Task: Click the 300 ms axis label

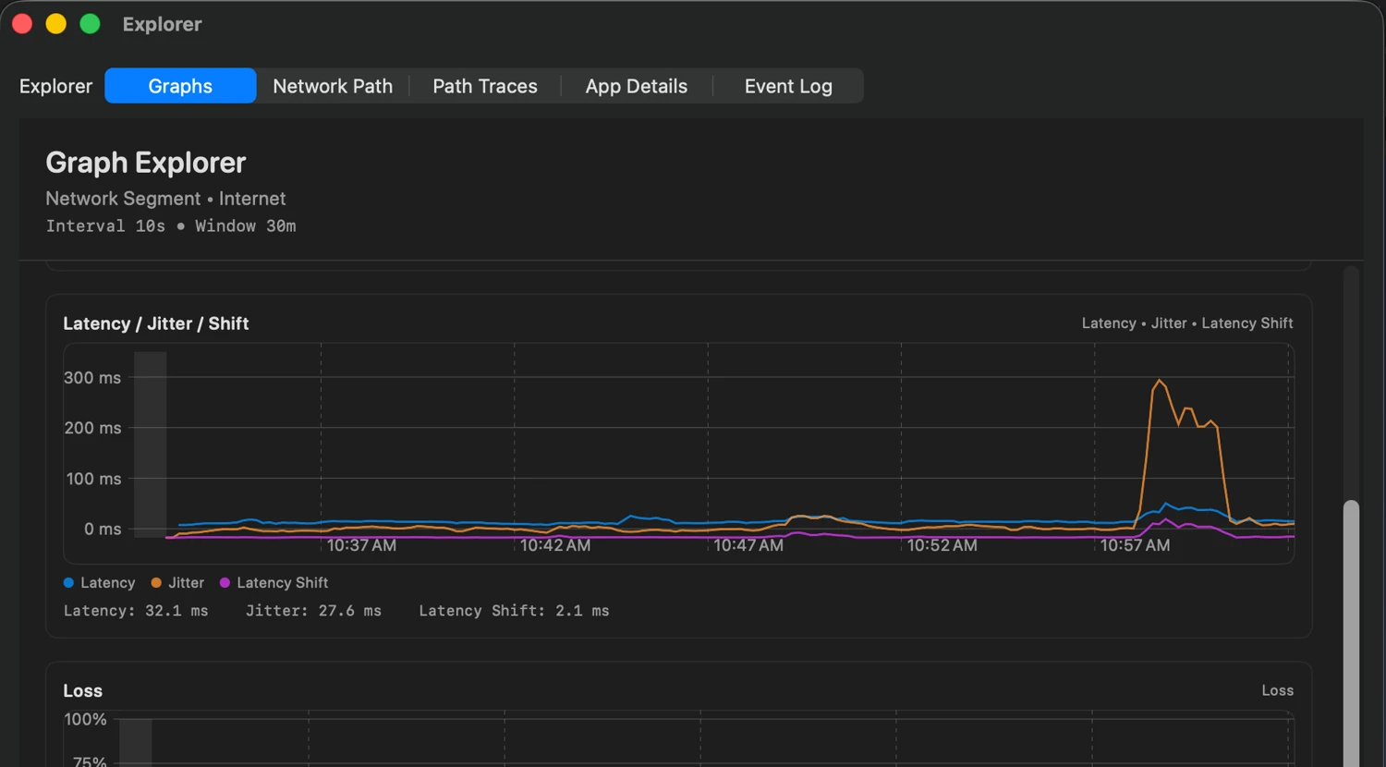Action: pyautogui.click(x=92, y=378)
